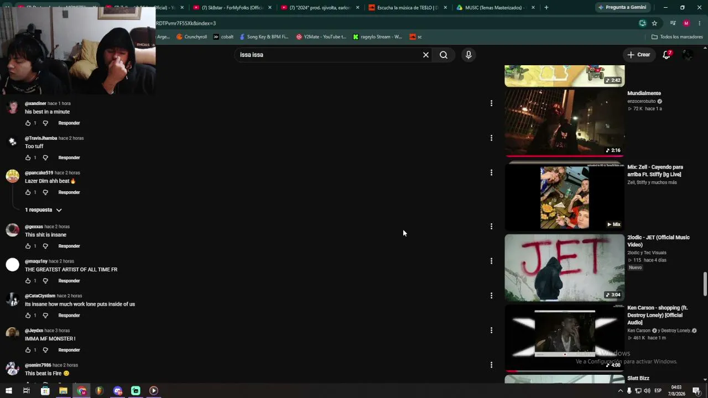This screenshot has height=398, width=708.
Task: Open options menu for @xandiner comment
Action: [x=491, y=103]
